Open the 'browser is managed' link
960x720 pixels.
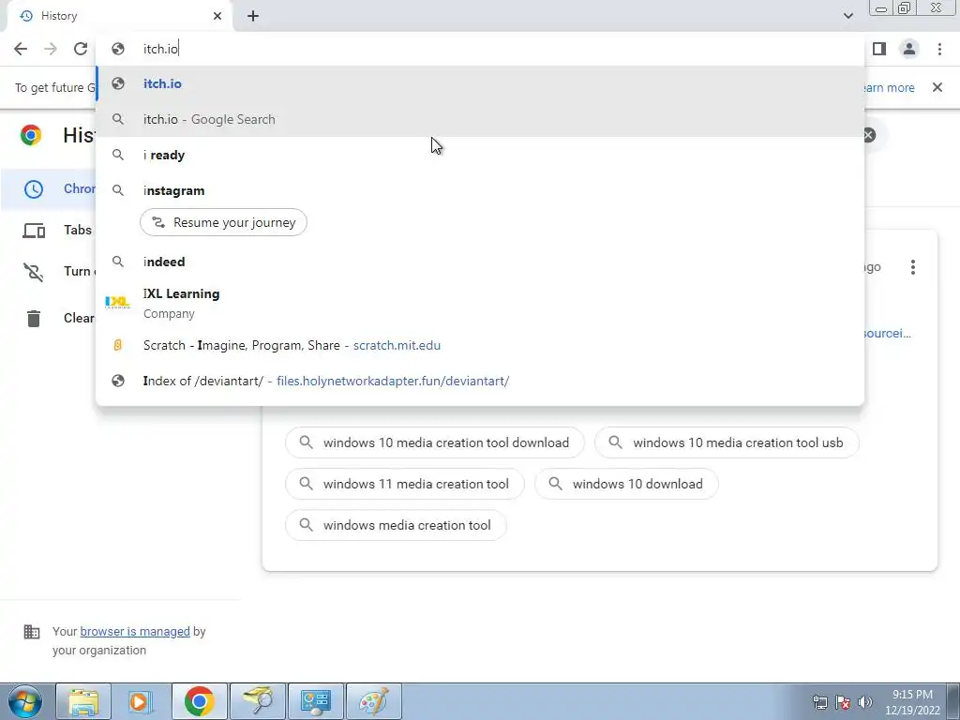(135, 631)
